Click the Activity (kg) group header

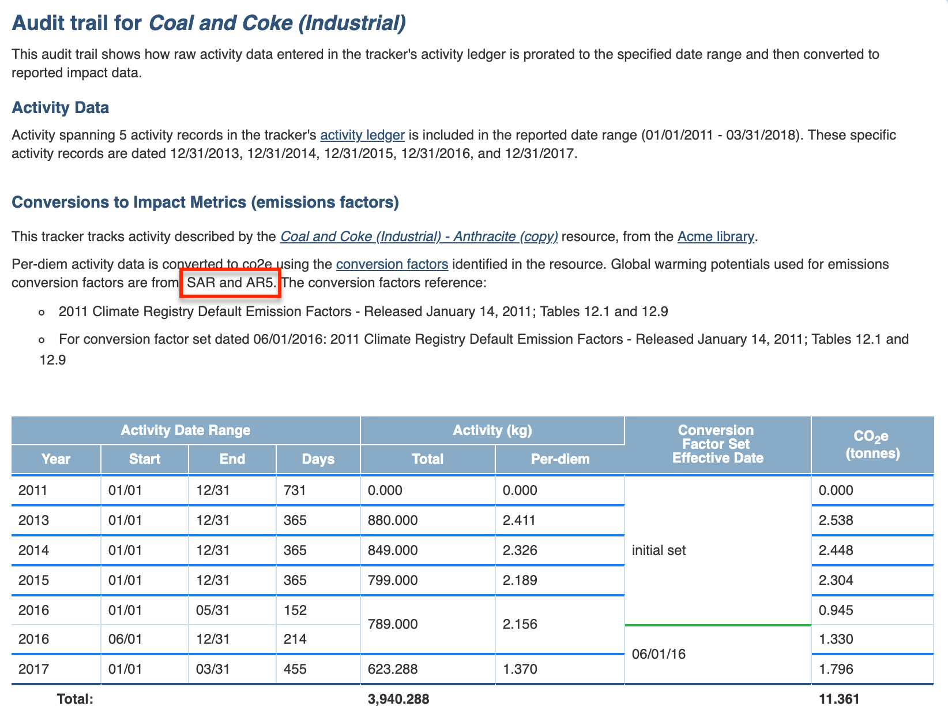point(492,430)
